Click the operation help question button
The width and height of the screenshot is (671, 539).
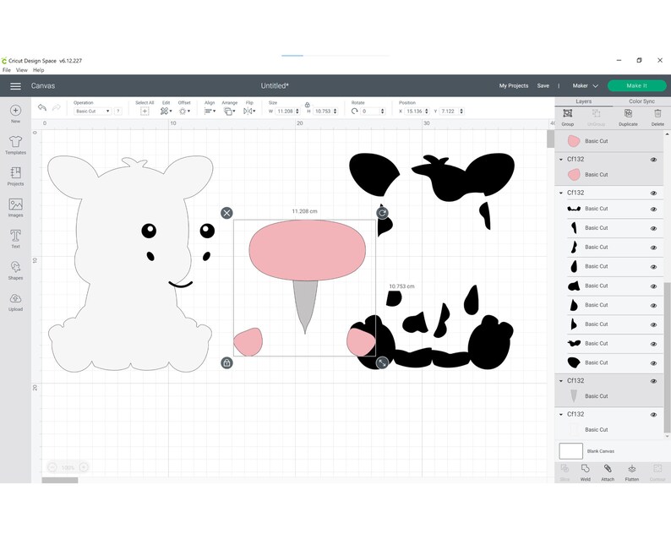tap(118, 112)
